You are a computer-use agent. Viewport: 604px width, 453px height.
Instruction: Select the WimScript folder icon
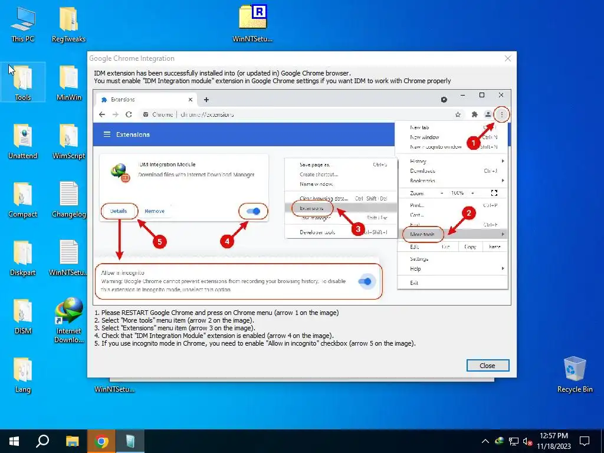coord(68,141)
